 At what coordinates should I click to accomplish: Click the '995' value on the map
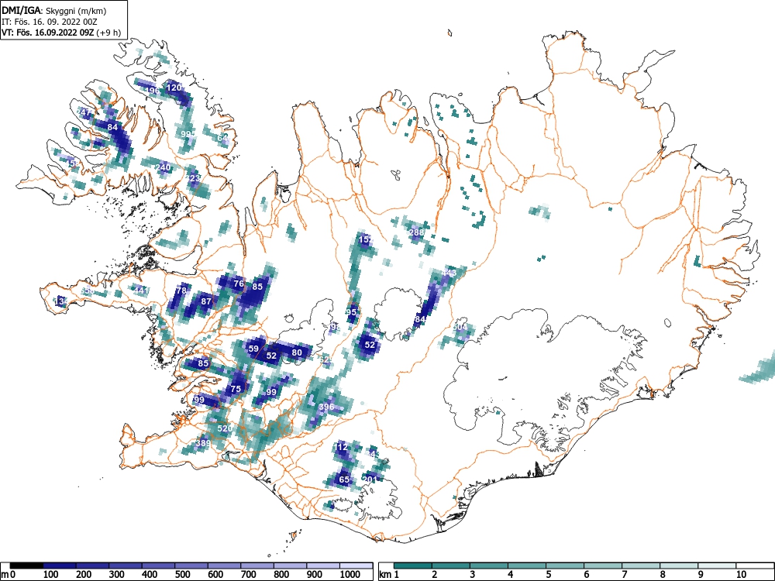pyautogui.click(x=188, y=134)
